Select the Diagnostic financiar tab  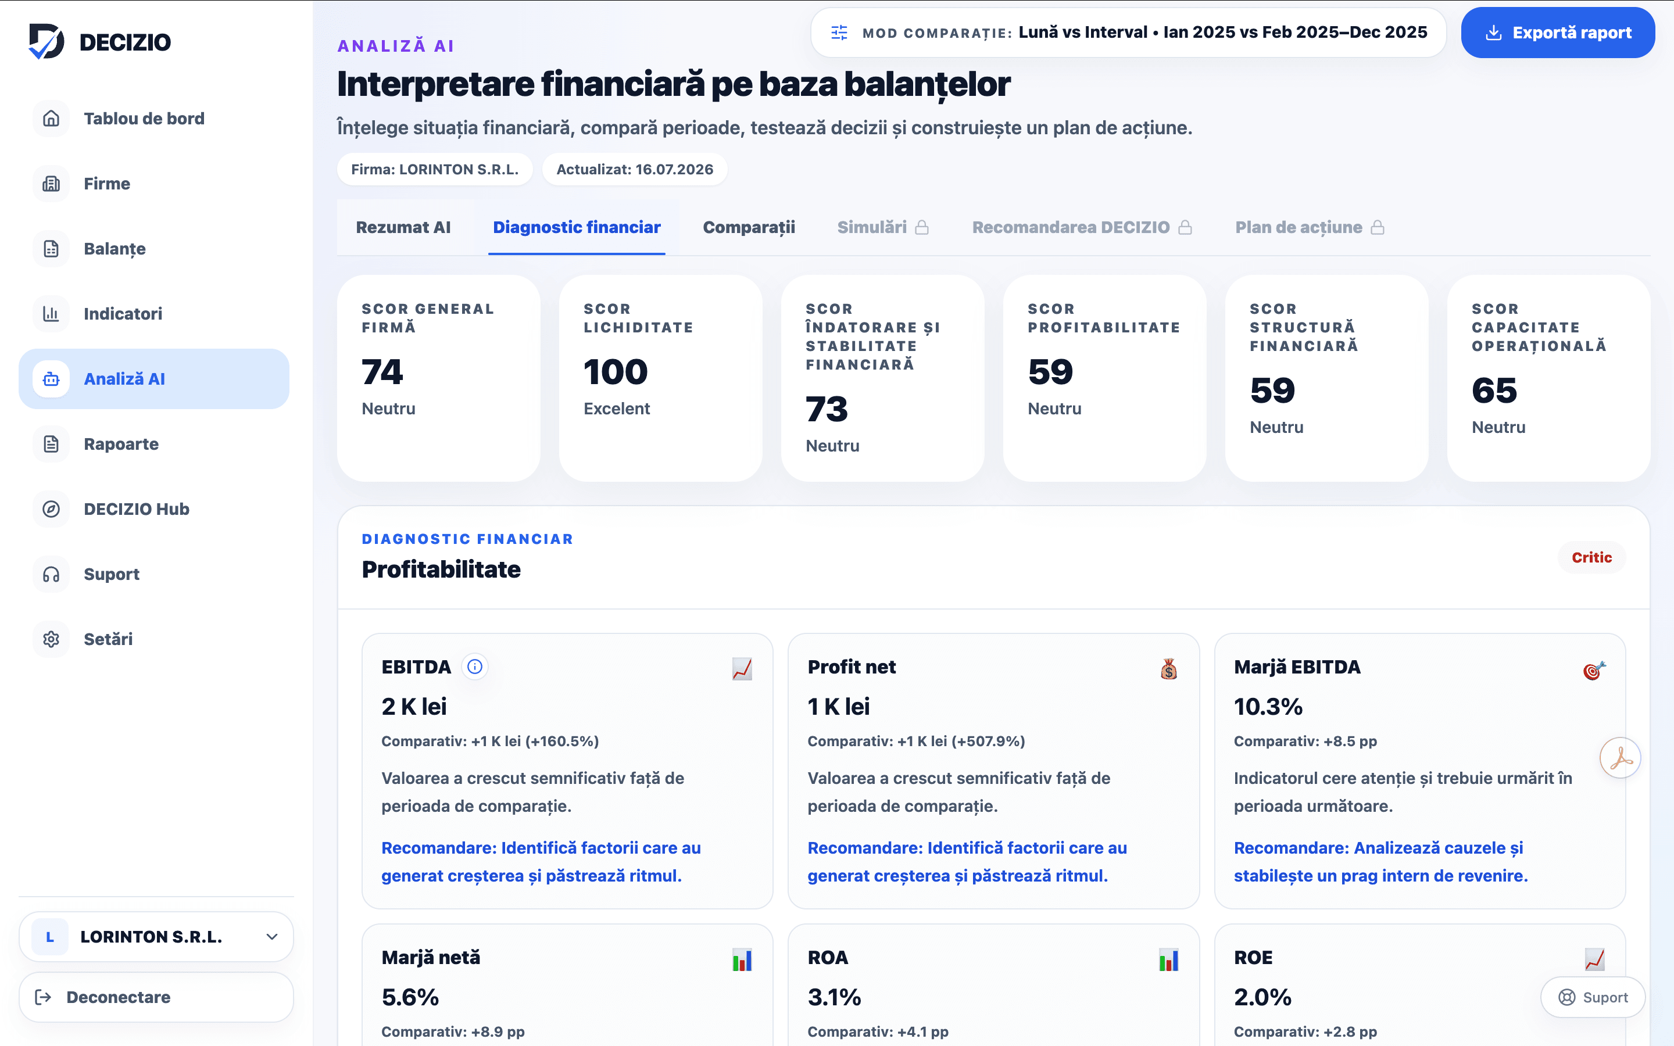pyautogui.click(x=577, y=228)
